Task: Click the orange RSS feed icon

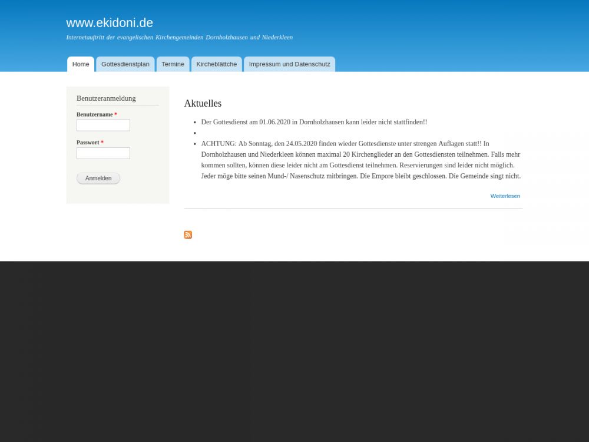Action: [x=188, y=235]
